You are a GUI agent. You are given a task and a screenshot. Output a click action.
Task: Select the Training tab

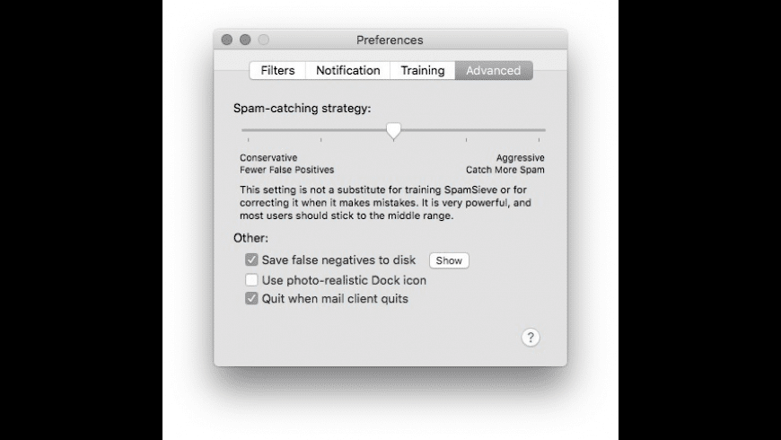point(422,70)
